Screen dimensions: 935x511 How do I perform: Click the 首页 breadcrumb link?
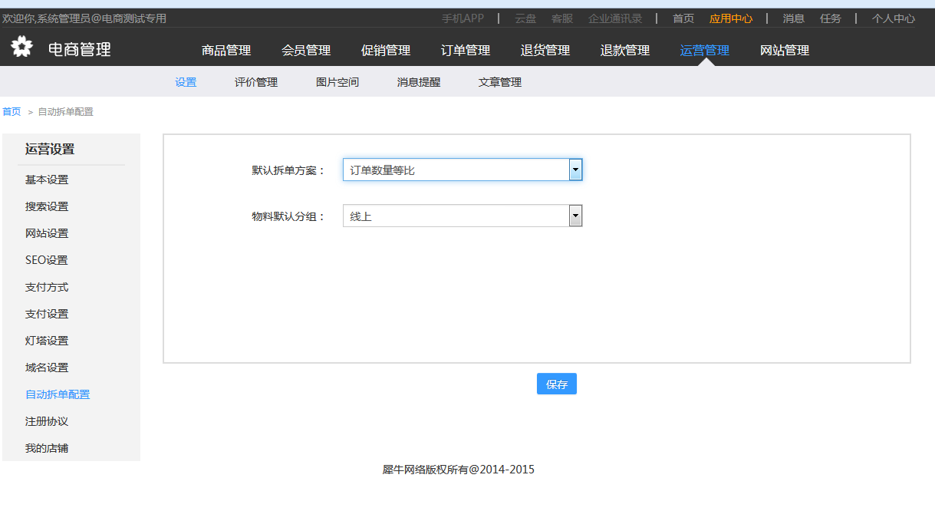[x=12, y=112]
